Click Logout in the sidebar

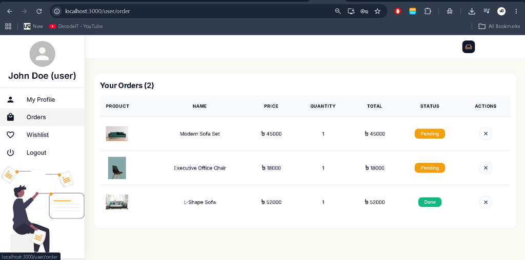42,153
